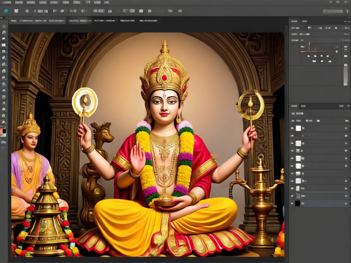
Task: Toggle visibility of the second layer from top
Action: pyautogui.click(x=292, y=136)
